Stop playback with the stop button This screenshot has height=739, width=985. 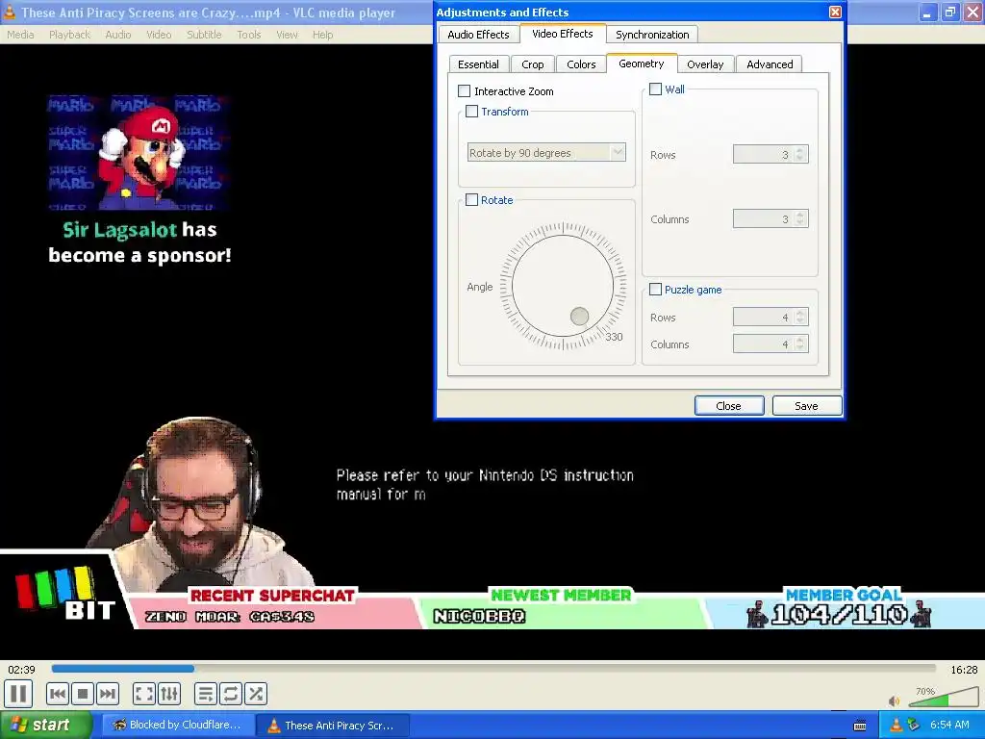[83, 694]
